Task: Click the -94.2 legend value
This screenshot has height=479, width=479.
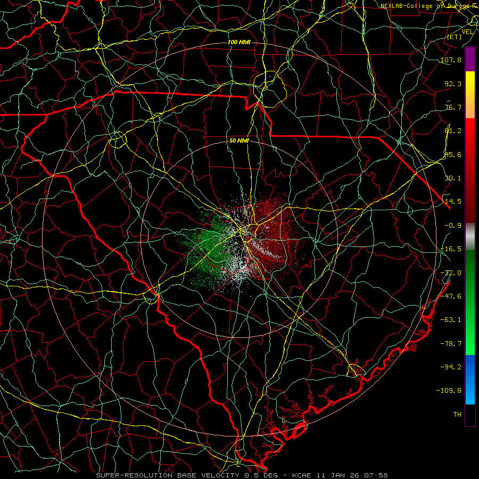Action: [x=451, y=367]
